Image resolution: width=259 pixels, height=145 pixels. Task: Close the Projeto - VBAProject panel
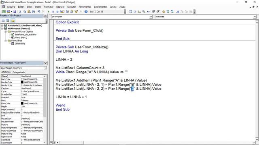click(x=45, y=16)
